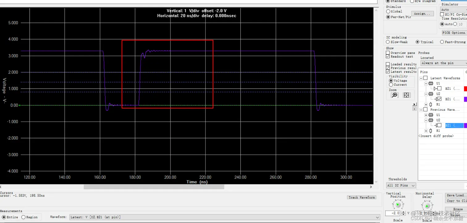Click the fit-to-window zoom button
The width and height of the screenshot is (467, 223).
tap(406, 95)
